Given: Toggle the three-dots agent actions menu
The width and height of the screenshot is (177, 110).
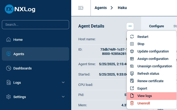Looking at the screenshot, I should (130, 26).
